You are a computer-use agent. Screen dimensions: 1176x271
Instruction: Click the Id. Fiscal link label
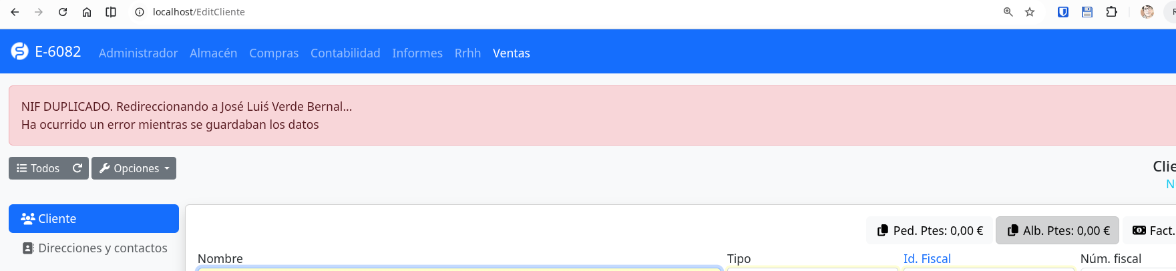coord(927,258)
